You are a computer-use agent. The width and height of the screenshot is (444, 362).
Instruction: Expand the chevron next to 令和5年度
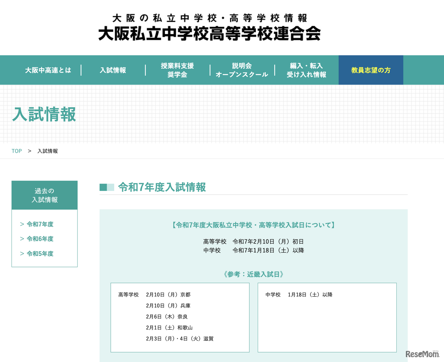coord(21,254)
